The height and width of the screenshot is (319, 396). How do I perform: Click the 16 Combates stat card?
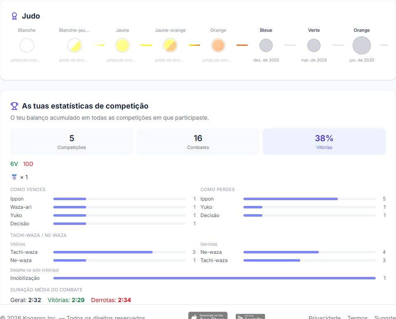[198, 142]
